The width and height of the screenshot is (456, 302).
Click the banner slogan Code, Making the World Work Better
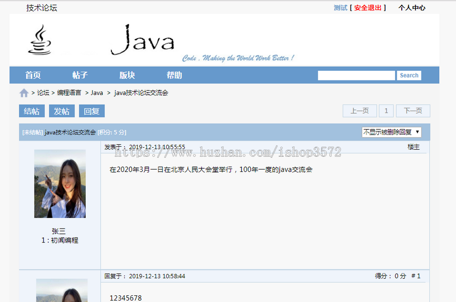coord(238,58)
